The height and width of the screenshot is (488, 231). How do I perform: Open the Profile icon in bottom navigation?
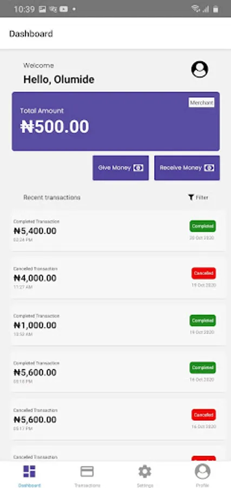pyautogui.click(x=202, y=471)
